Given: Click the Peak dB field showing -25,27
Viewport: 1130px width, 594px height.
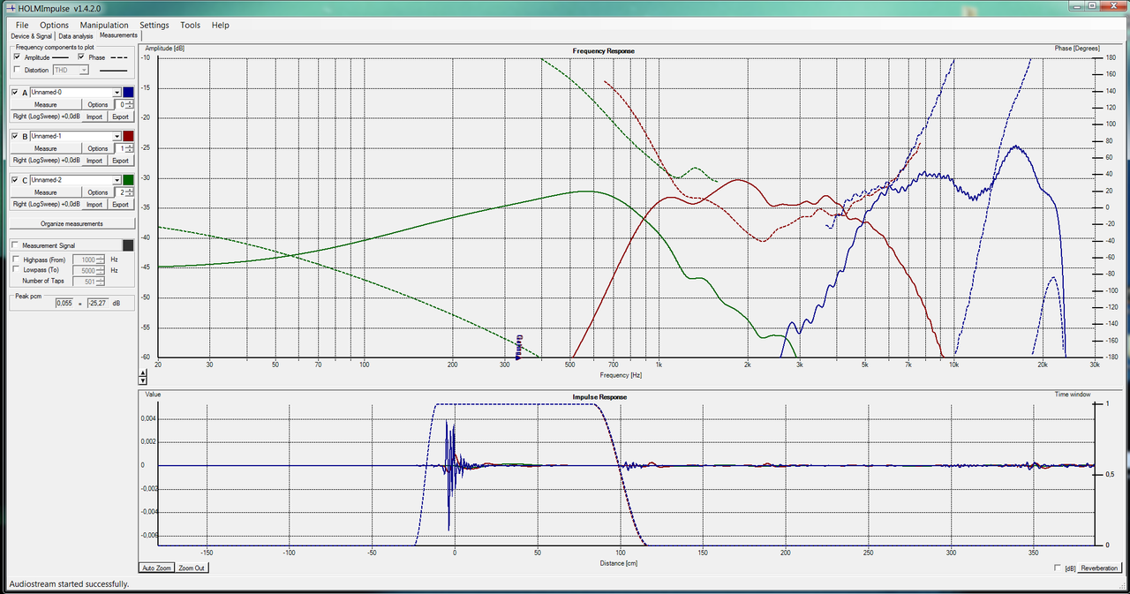Looking at the screenshot, I should tap(98, 303).
